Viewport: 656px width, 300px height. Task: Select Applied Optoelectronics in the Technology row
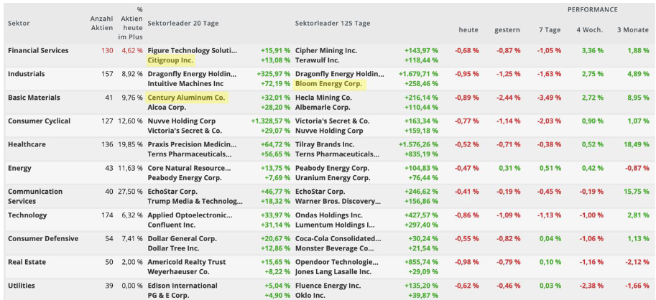click(x=191, y=215)
